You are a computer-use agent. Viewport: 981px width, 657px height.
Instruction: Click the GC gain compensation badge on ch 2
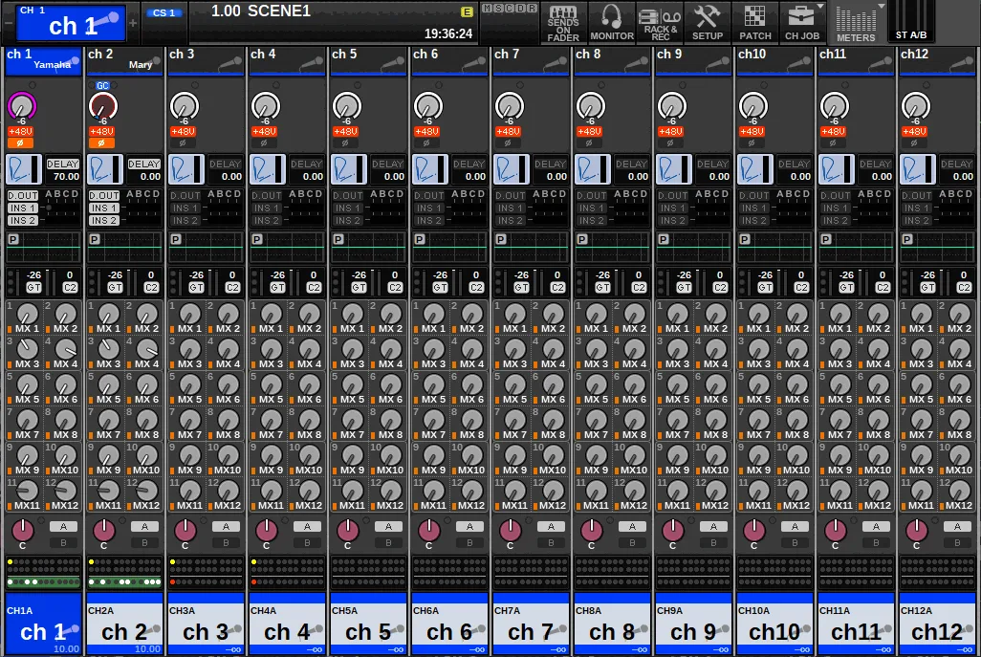click(x=102, y=86)
